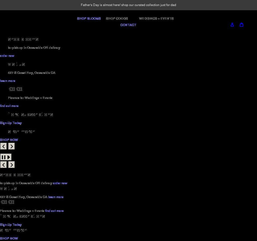
Task: Click 'order now' for pick-up or delivery
Action: [7, 56]
